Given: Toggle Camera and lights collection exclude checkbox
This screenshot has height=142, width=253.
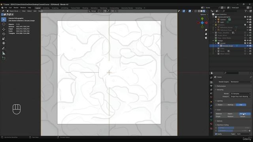Looking at the screenshot, I should point(245,17).
